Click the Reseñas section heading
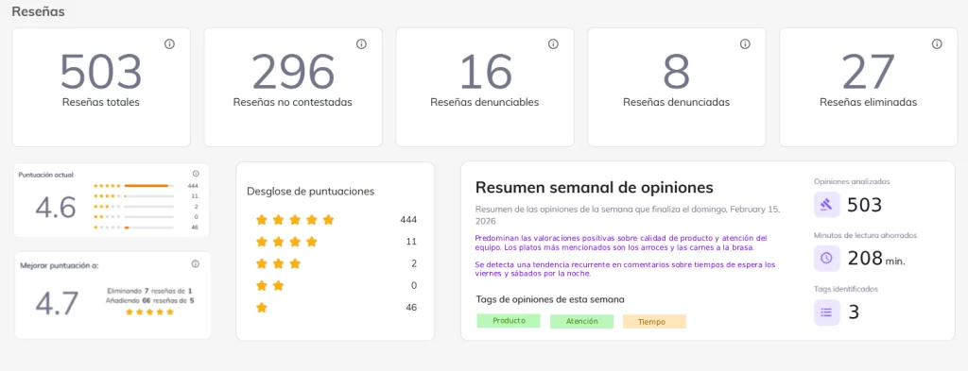This screenshot has width=968, height=371. [x=38, y=11]
